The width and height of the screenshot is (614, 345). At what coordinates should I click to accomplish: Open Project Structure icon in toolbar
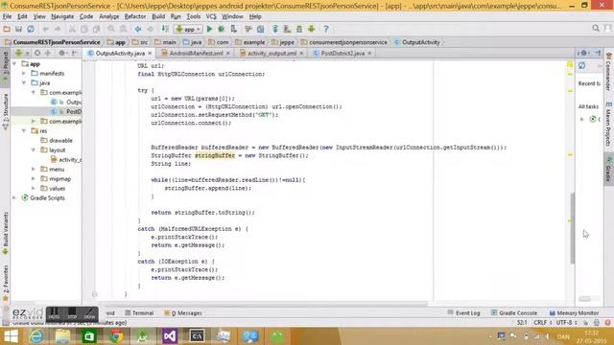click(260, 29)
